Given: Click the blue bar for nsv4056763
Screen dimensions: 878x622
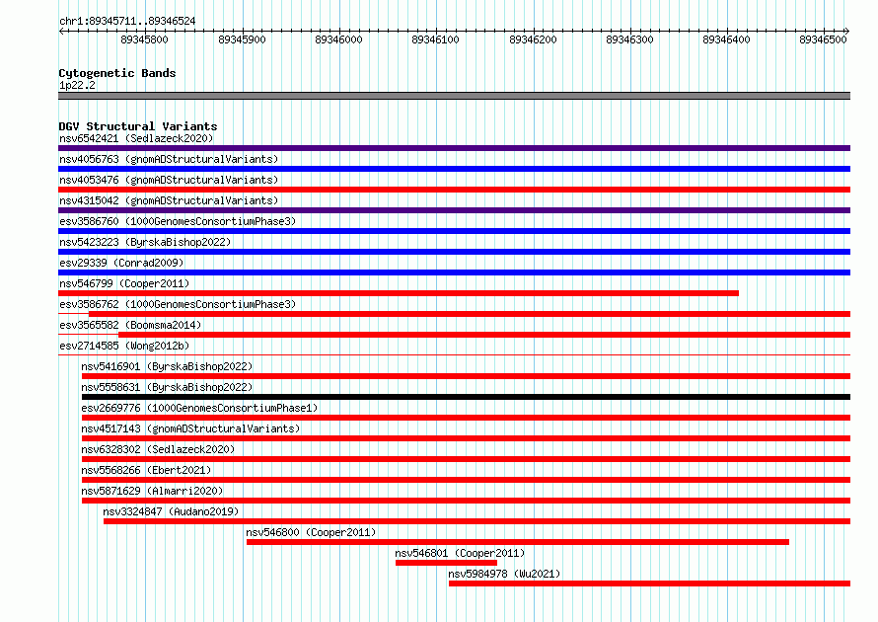Looking at the screenshot, I should [454, 169].
